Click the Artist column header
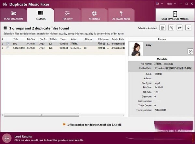 coord(74,39)
